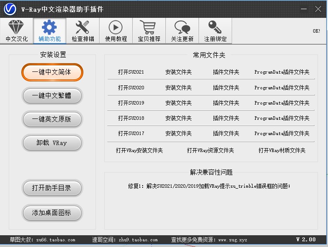Open the 宝贝推荐 shopping cart tab
Viewport: 328px width, 247px height.
[x=149, y=31]
